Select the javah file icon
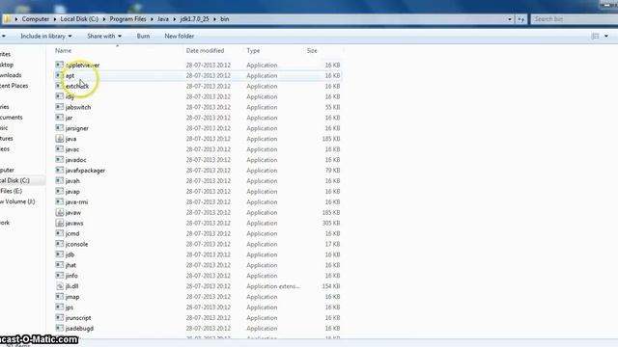 pyautogui.click(x=60, y=181)
